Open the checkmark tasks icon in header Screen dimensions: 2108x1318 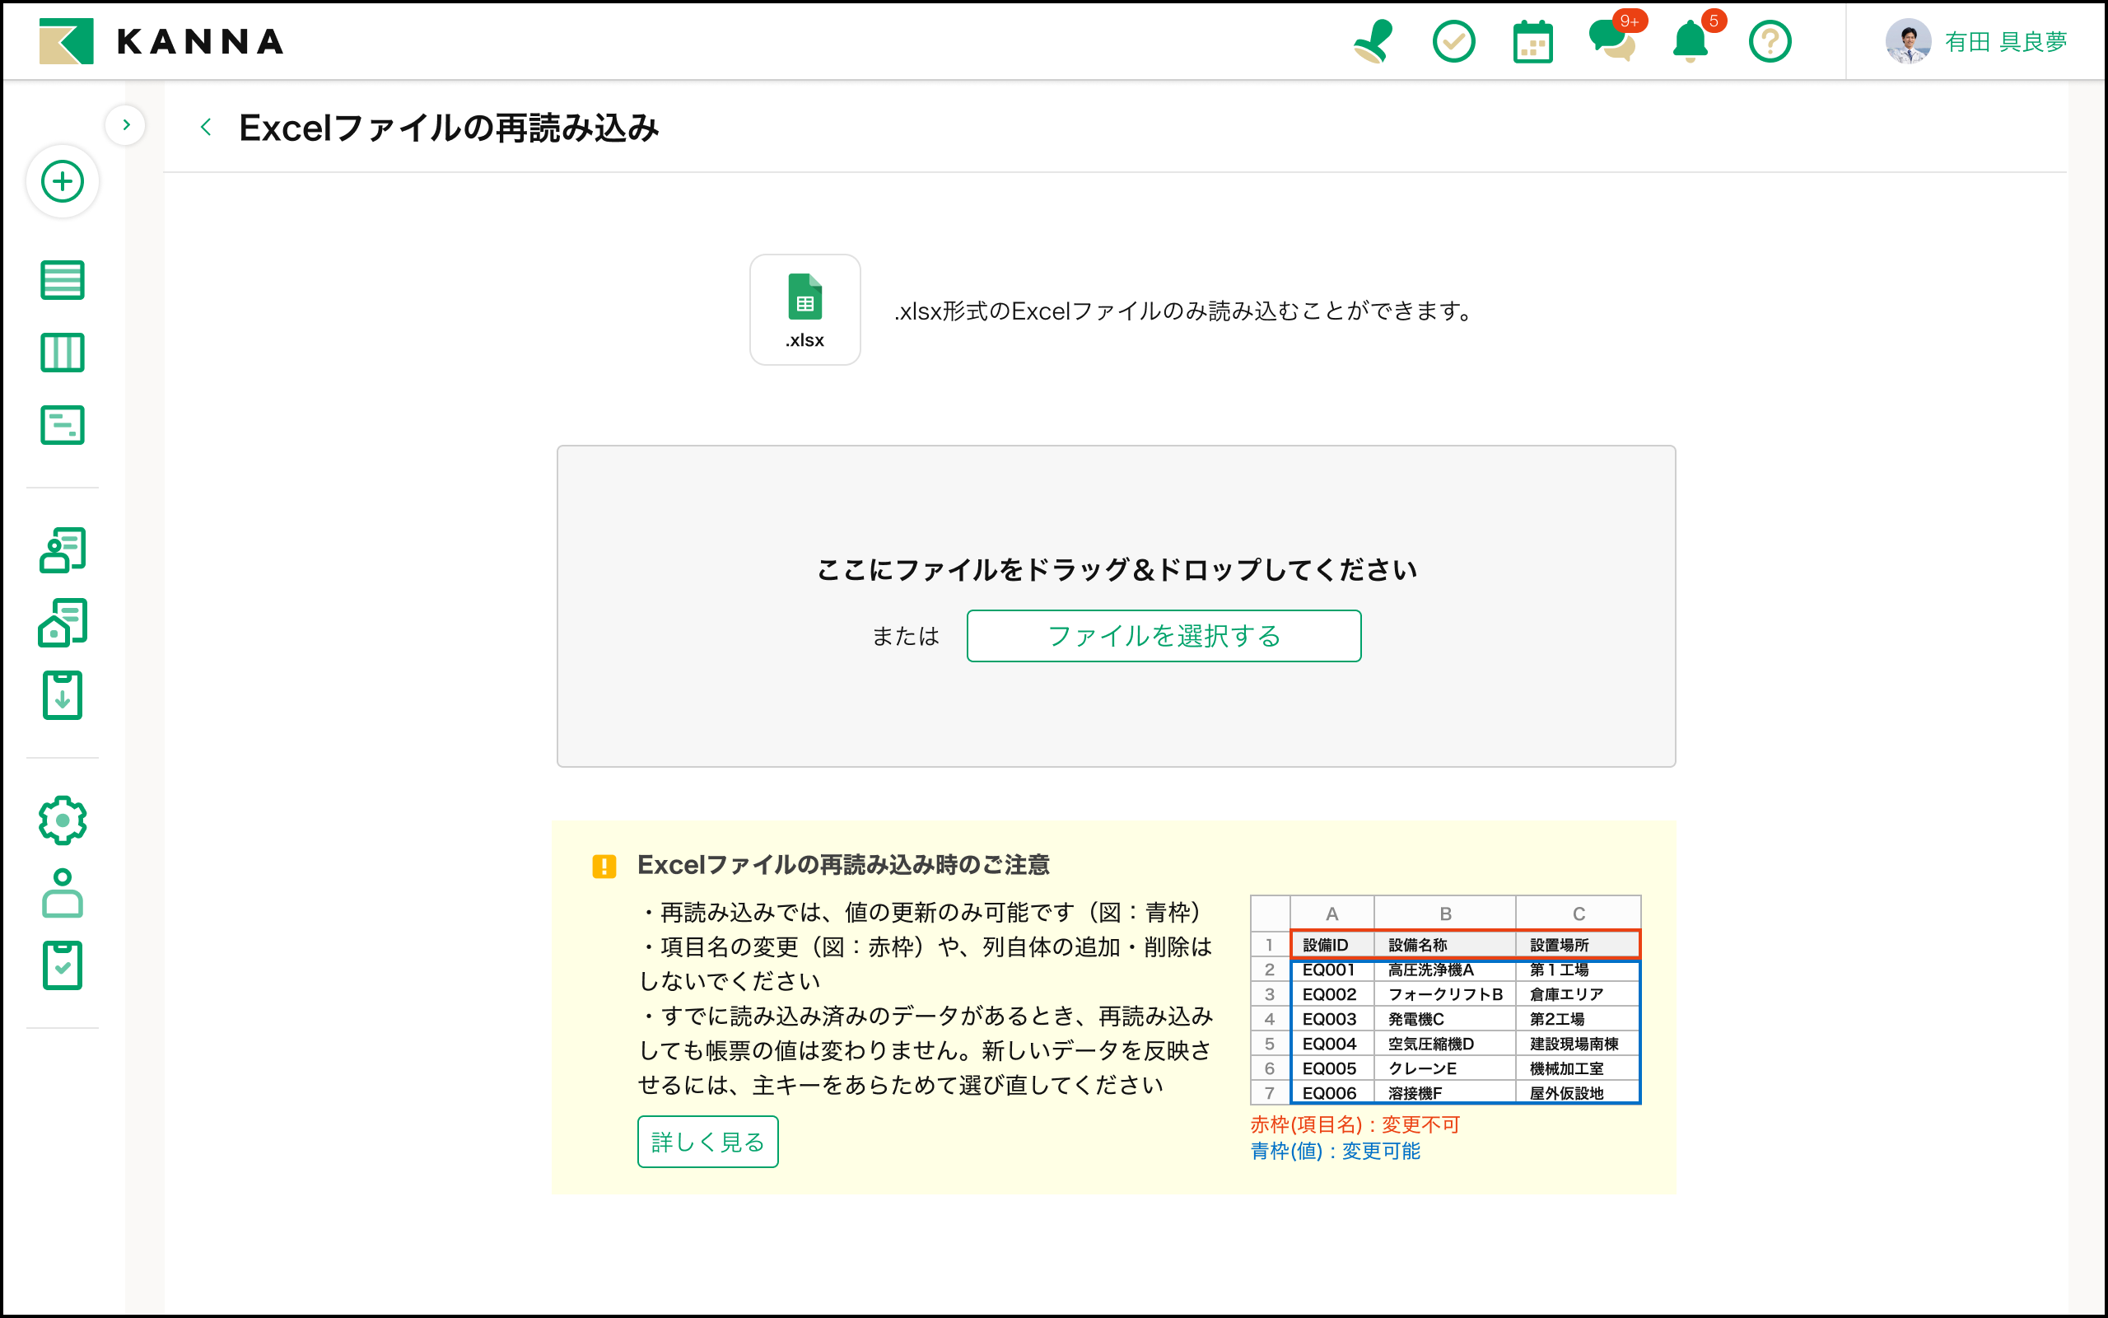coord(1454,41)
